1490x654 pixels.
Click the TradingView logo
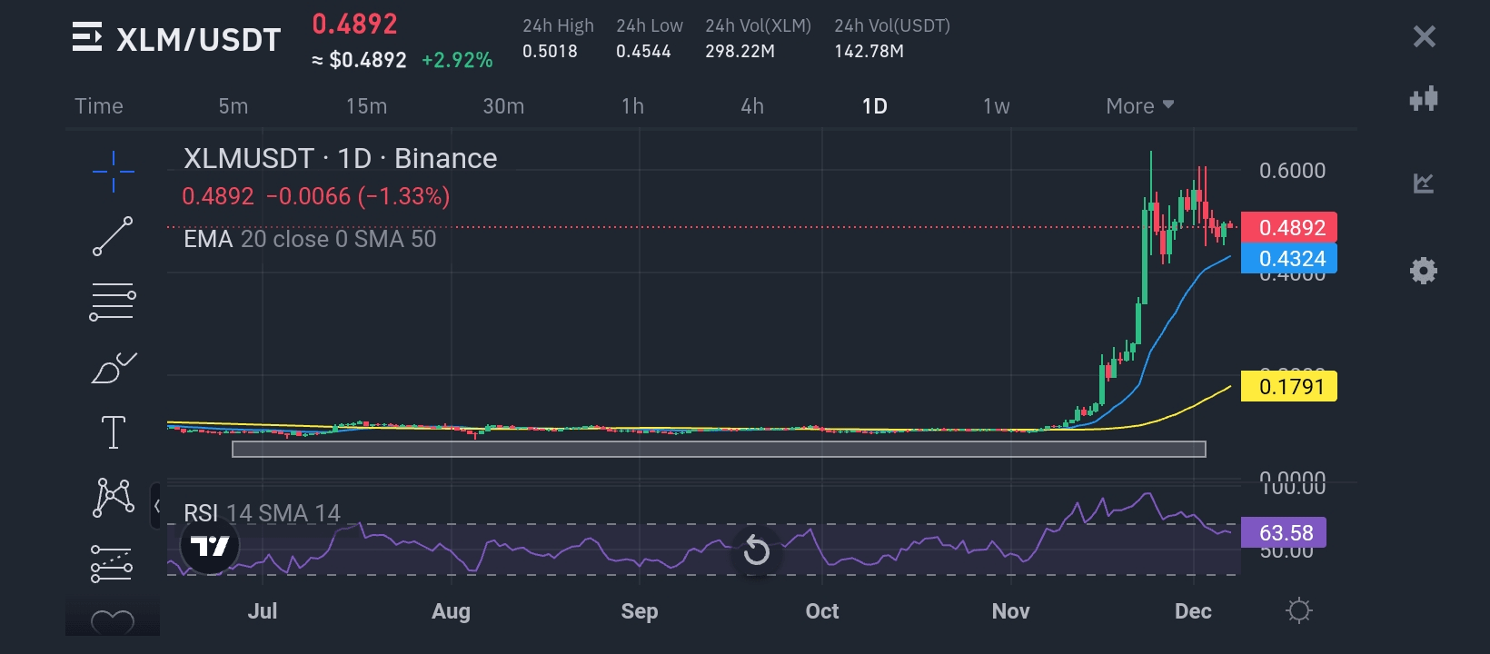tap(210, 546)
